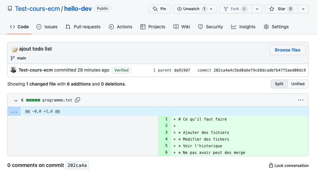
Task: Copy programme.txt file path icon
Action: (77, 100)
